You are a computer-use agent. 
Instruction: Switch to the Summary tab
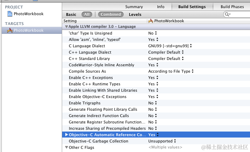pos(134,7)
